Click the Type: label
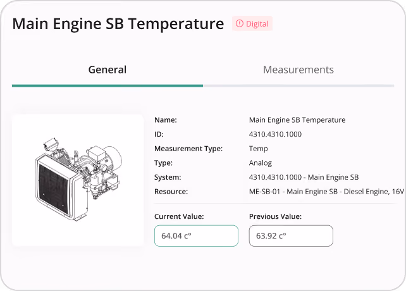406x291 pixels. 163,163
